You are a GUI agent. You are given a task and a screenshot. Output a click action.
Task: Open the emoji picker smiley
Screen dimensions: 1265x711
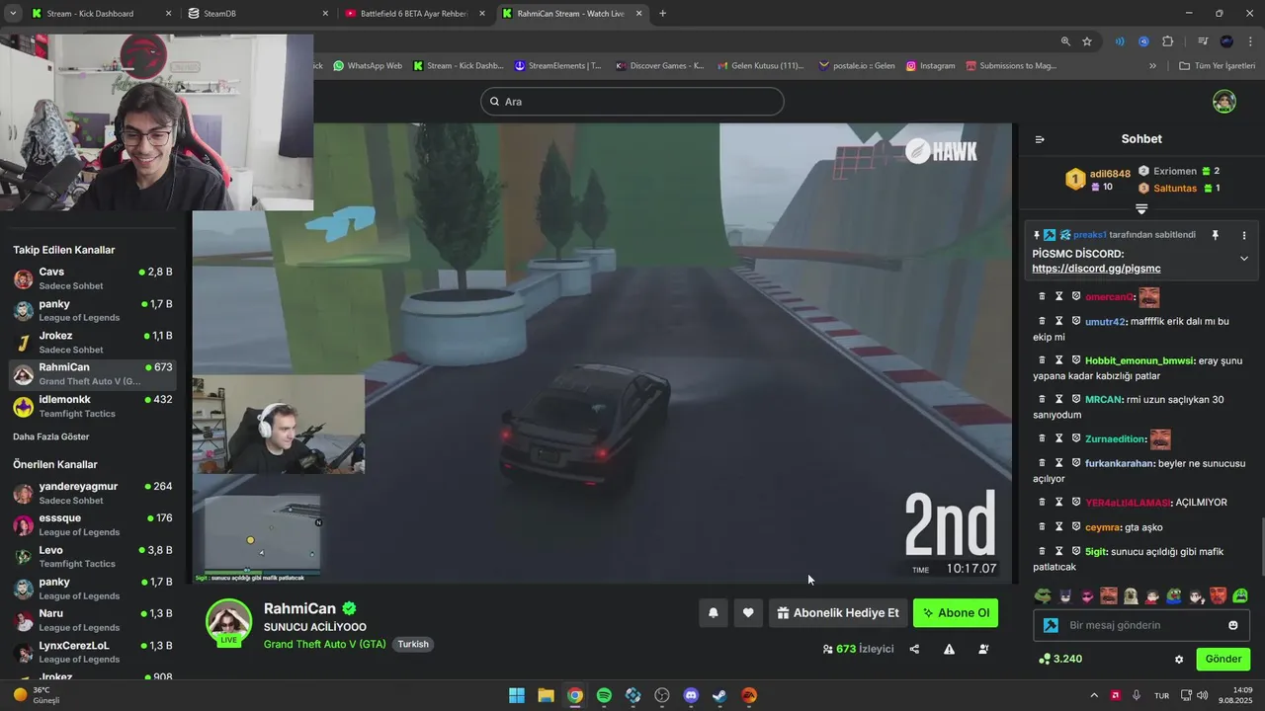point(1233,625)
